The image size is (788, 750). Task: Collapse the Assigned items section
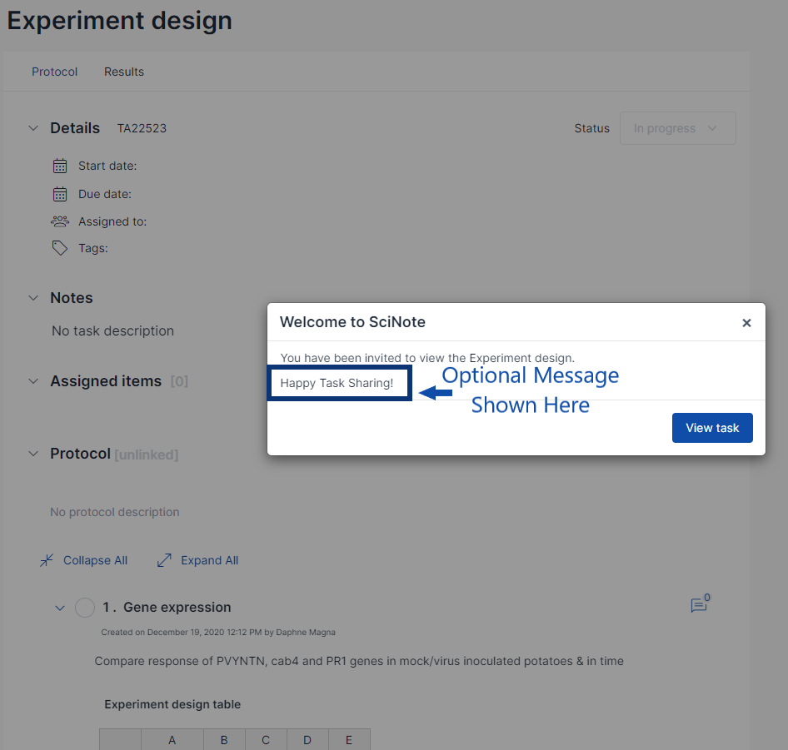pyautogui.click(x=33, y=381)
